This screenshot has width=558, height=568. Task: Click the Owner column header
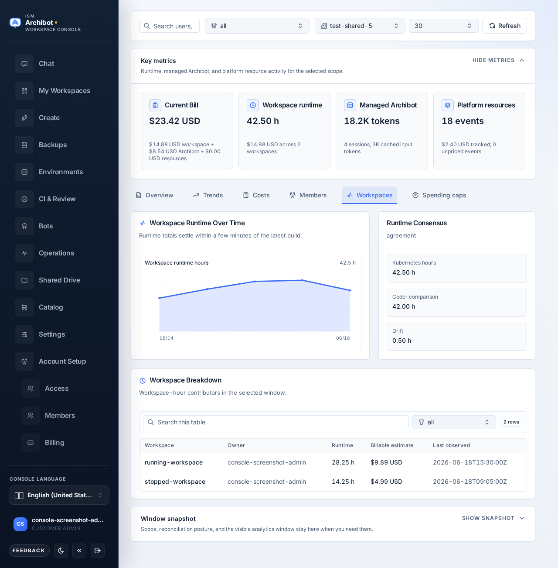236,445
